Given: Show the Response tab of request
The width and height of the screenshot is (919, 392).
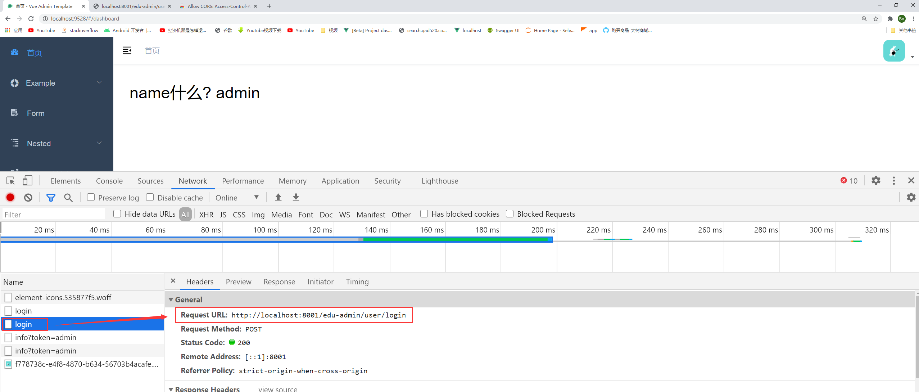Looking at the screenshot, I should pyautogui.click(x=279, y=281).
